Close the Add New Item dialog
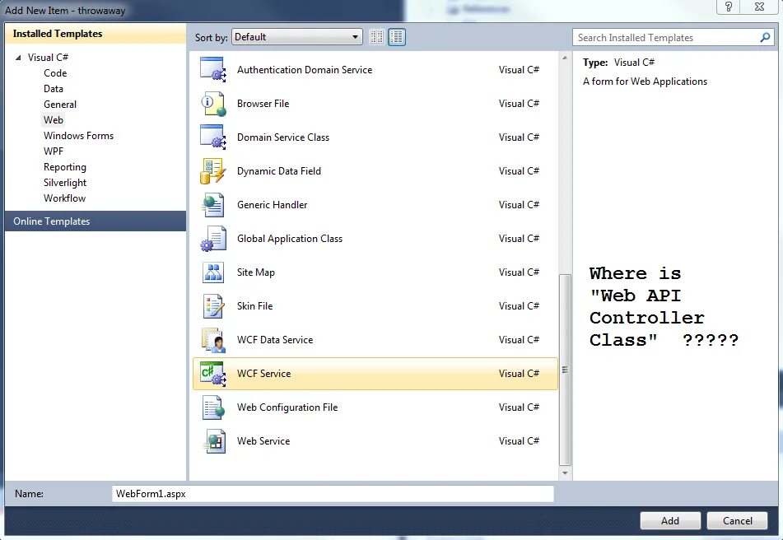The image size is (783, 540). coord(759,7)
